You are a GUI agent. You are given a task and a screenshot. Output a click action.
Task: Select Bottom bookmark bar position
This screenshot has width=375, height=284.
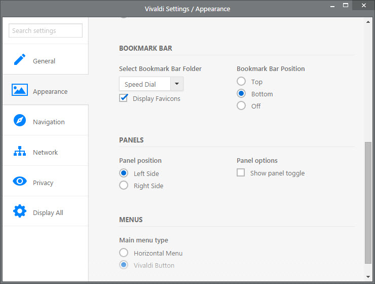tap(241, 93)
